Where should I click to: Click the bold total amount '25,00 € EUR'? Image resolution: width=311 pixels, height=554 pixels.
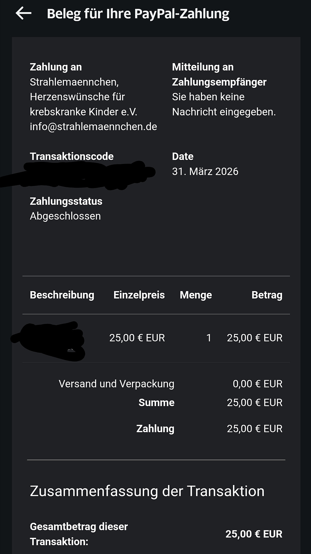click(x=254, y=534)
